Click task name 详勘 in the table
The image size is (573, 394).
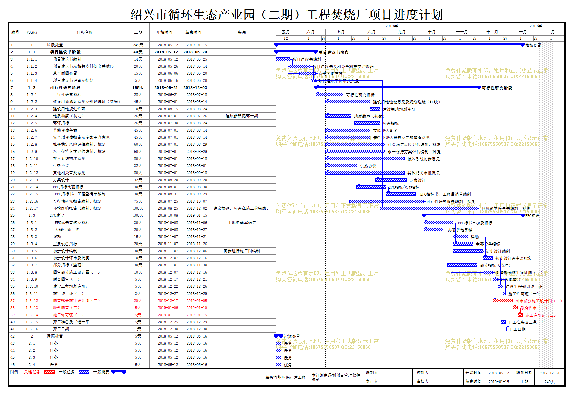[x=57, y=237]
